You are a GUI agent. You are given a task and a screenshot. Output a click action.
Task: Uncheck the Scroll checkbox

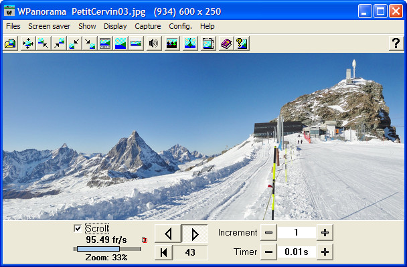(78, 228)
